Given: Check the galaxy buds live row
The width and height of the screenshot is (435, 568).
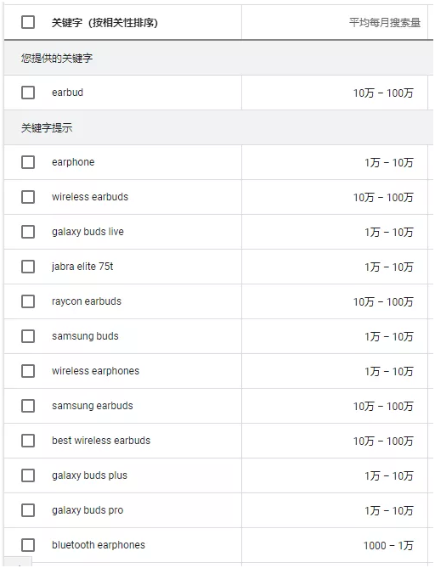Looking at the screenshot, I should click(x=28, y=232).
